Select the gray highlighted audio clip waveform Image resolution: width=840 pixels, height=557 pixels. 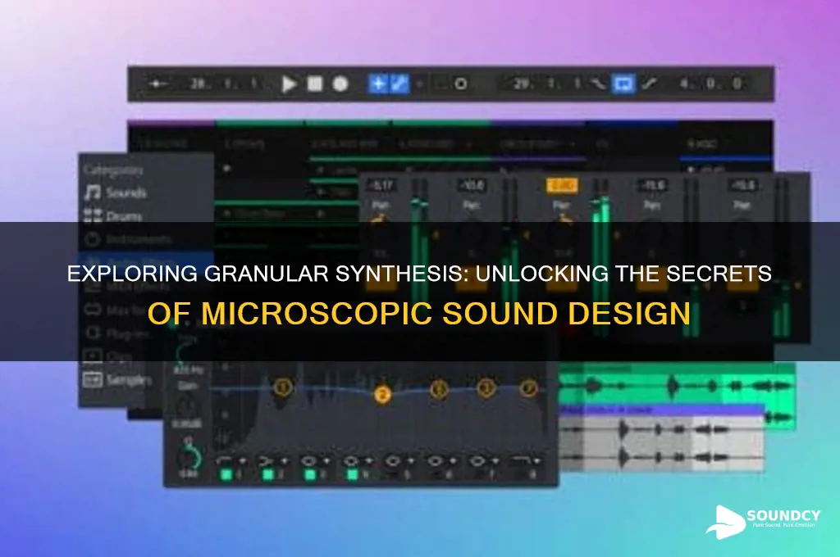click(x=662, y=443)
